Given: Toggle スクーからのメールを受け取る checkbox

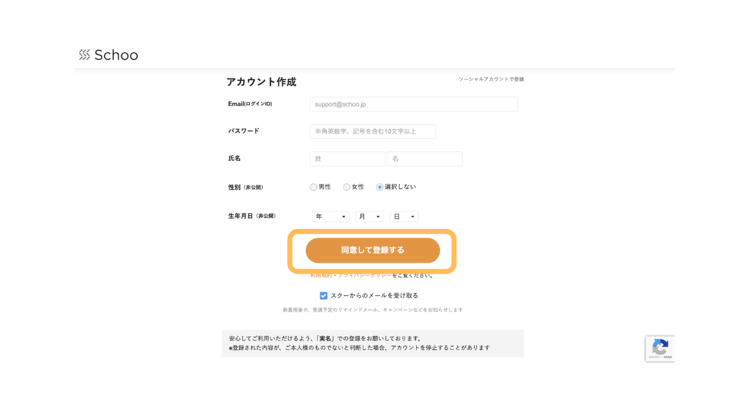Looking at the screenshot, I should (x=324, y=296).
